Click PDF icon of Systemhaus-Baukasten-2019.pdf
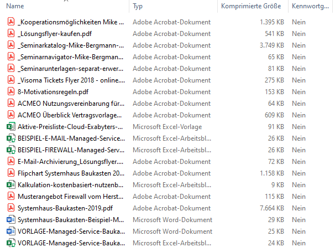 11,208
